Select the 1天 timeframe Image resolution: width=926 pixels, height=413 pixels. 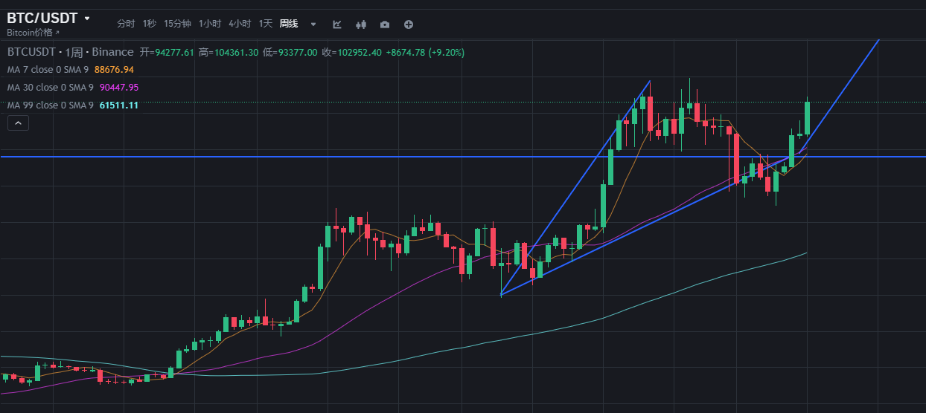click(266, 24)
